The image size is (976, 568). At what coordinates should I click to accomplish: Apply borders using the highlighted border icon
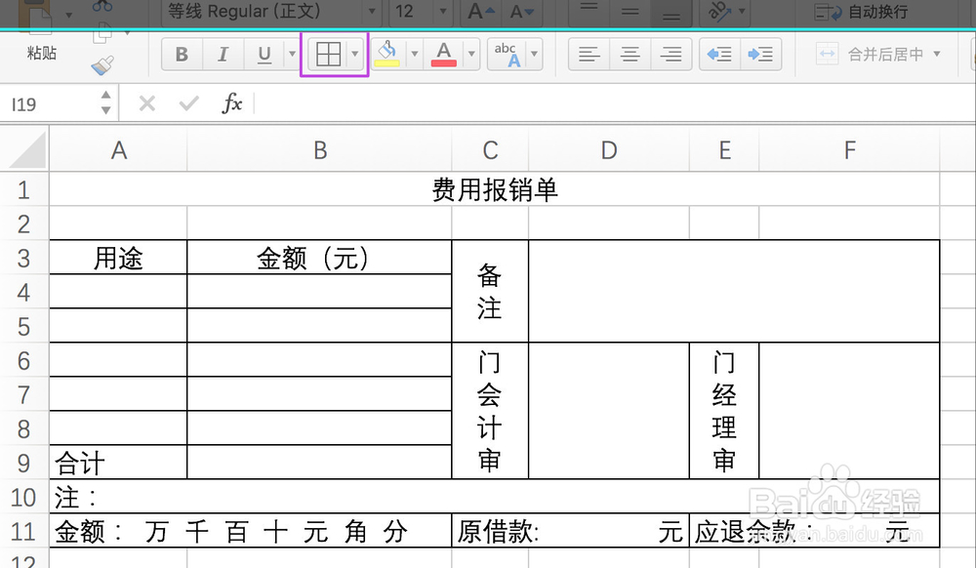click(328, 54)
